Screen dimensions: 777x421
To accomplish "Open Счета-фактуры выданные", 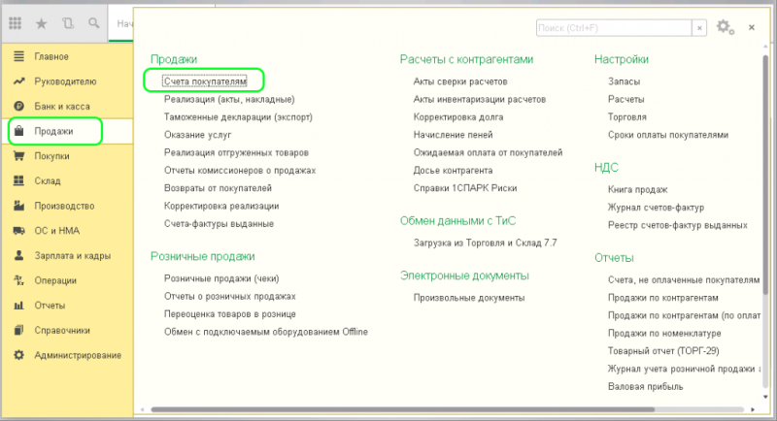I will [220, 224].
